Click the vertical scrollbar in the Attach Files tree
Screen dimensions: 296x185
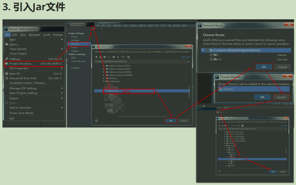286,150
